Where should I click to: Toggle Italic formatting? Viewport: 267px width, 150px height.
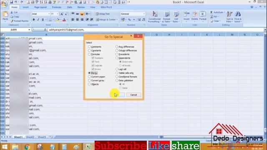coord(38,20)
